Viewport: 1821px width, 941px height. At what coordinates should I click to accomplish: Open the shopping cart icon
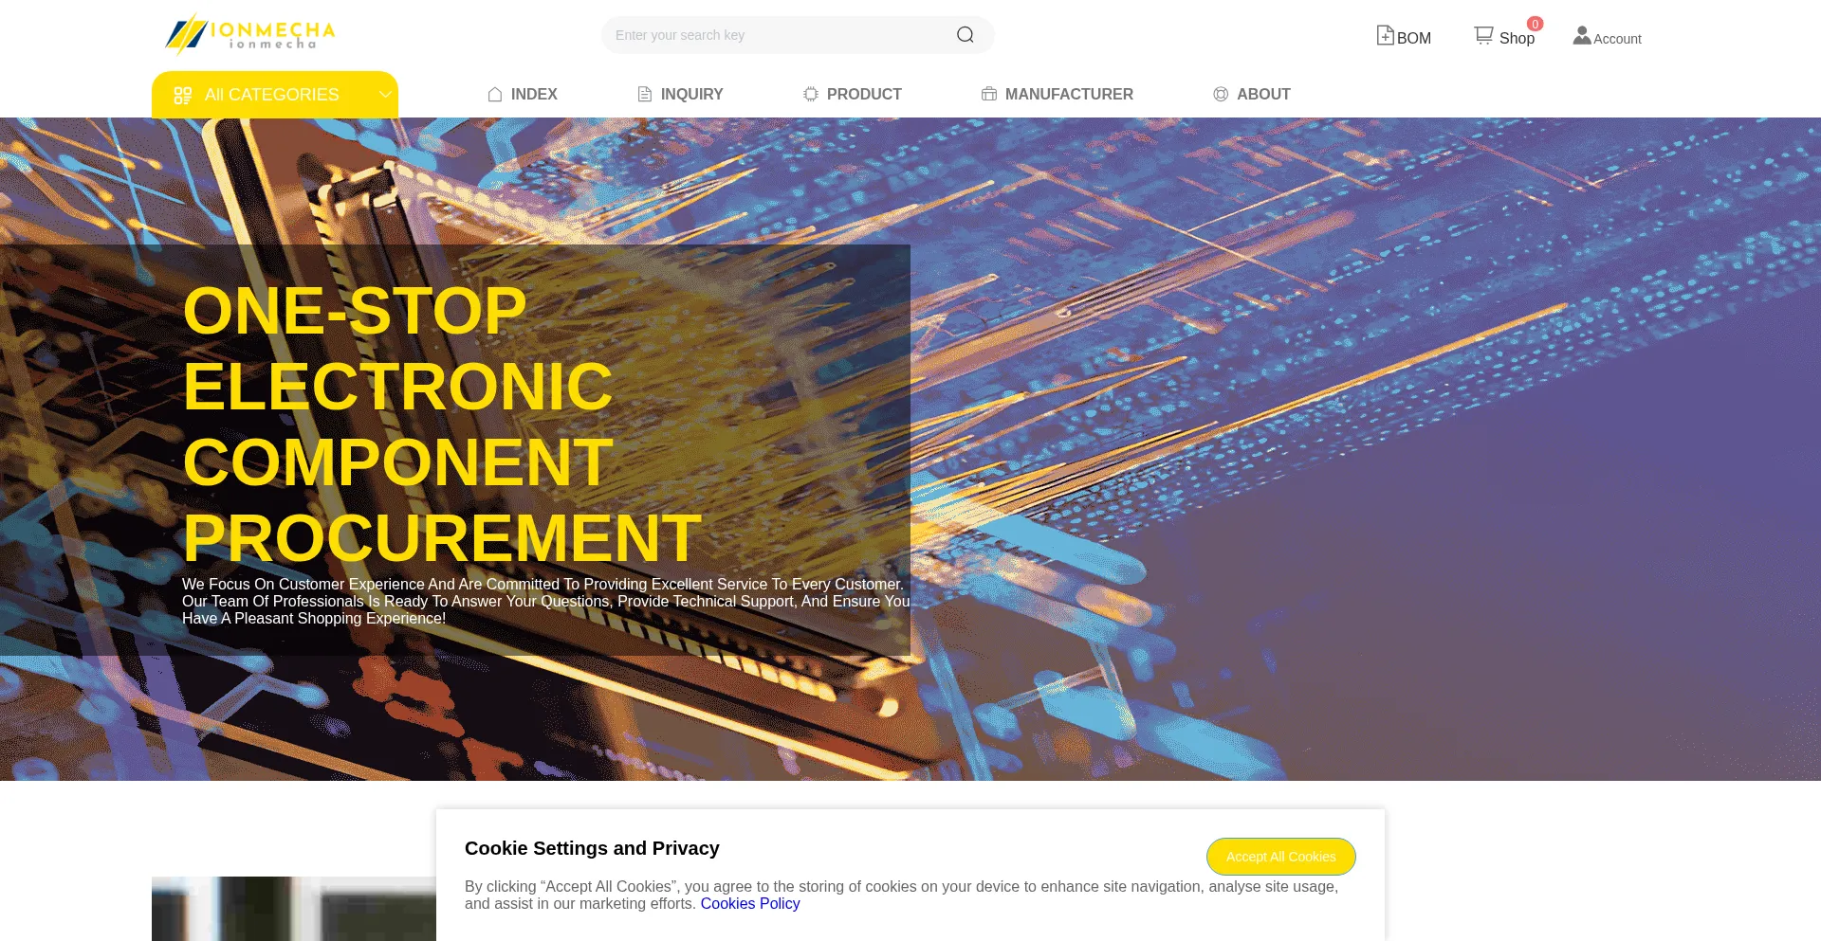(x=1483, y=35)
